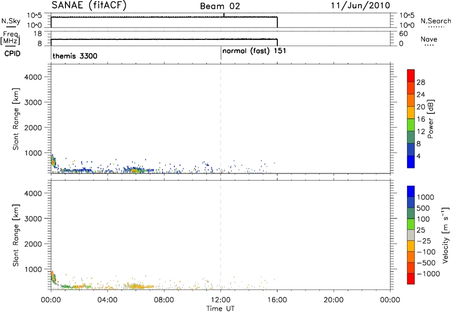Click the Power [dB] colorbar title
The height and width of the screenshot is (312, 451).
[431, 119]
